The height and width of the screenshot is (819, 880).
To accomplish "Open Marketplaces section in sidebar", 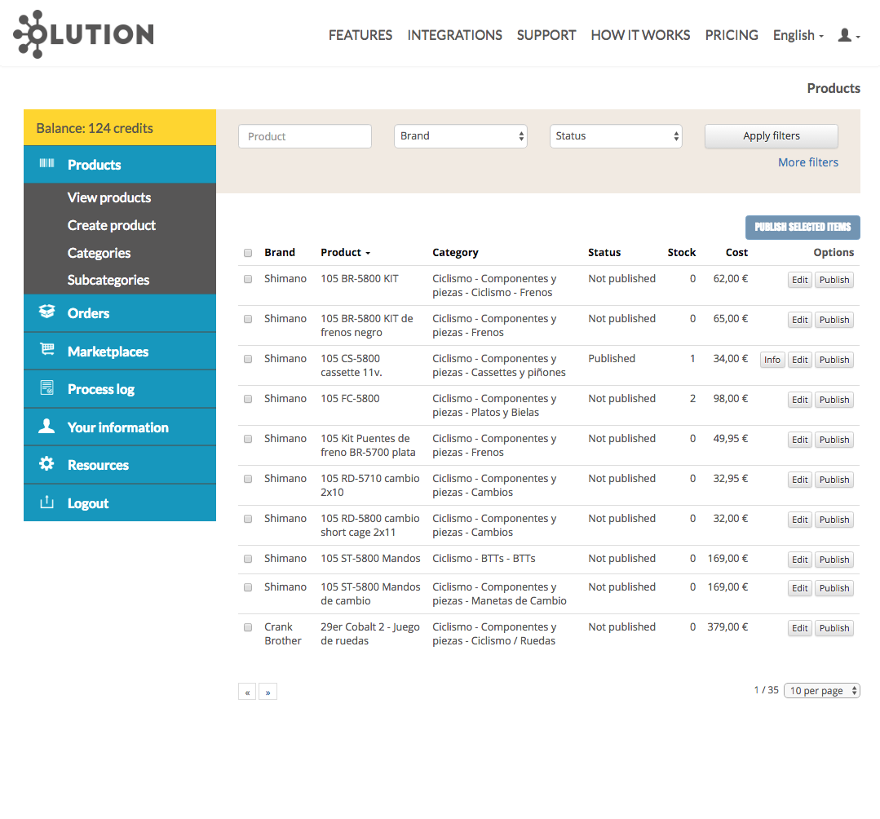I will click(x=120, y=352).
